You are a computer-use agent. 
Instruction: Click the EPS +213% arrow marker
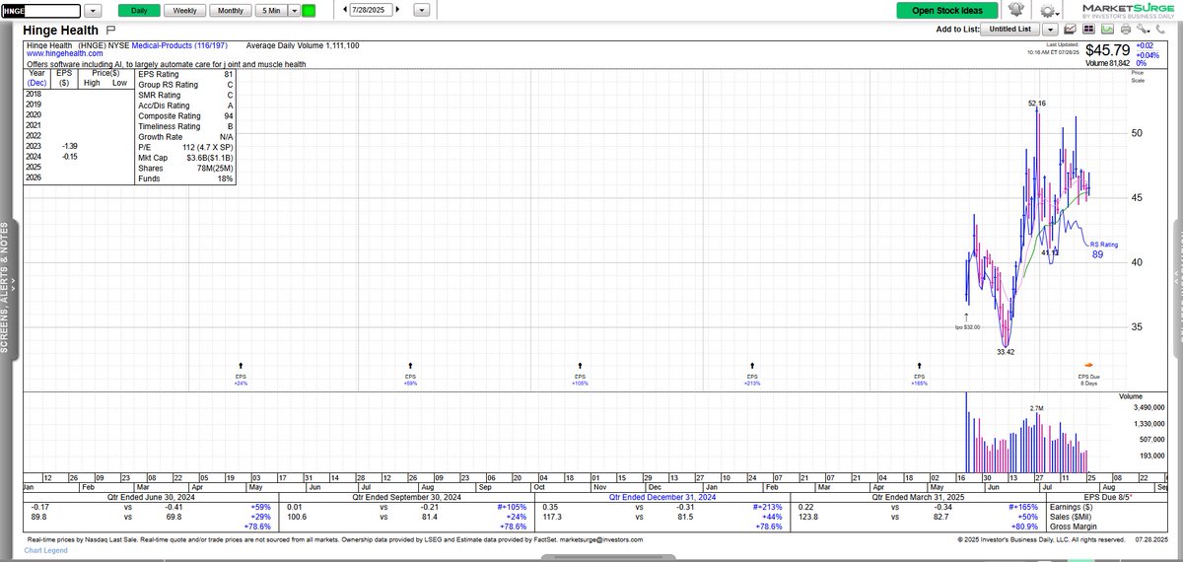752,365
